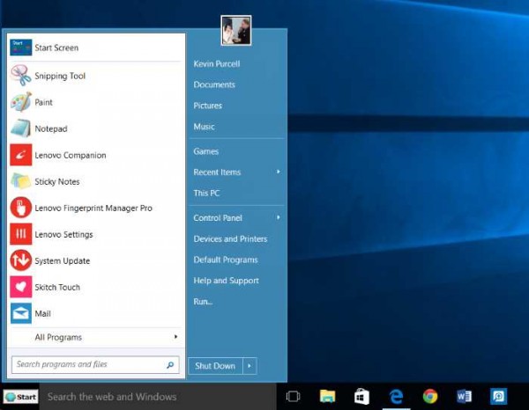Launch the Windows Store taskbar icon
529x410 pixels.
point(361,396)
